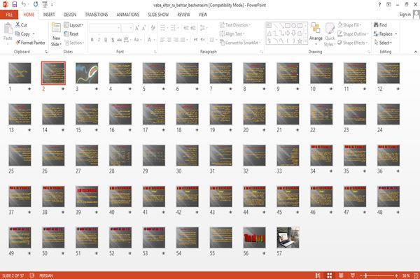Click the Save icon in quick access toolbar
This screenshot has width=420, height=279.
click(x=15, y=4)
